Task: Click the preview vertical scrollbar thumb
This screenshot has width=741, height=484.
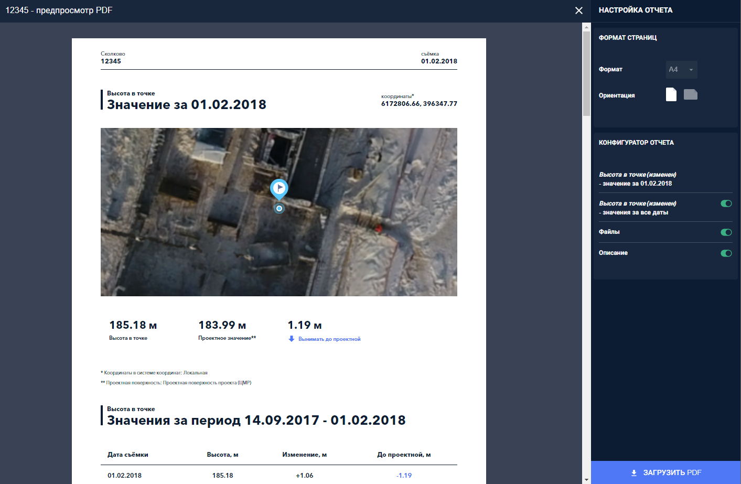Action: [586, 73]
